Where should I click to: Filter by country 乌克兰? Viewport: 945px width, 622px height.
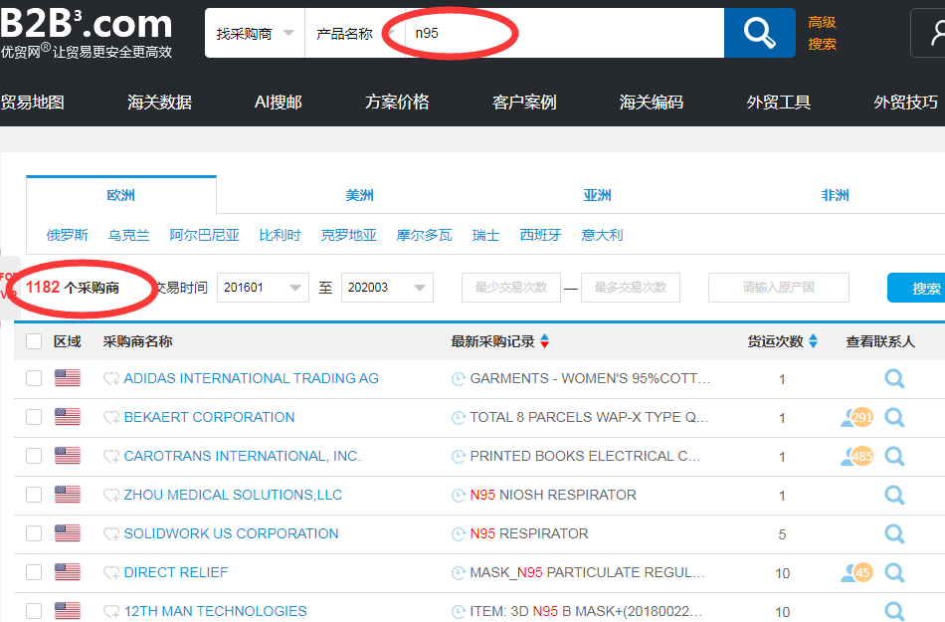pos(129,235)
